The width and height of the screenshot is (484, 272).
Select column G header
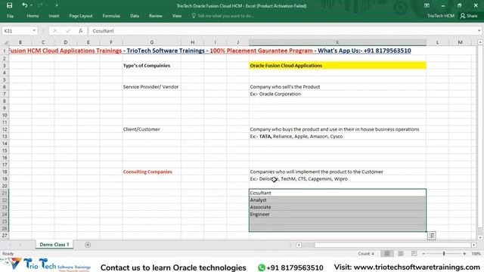(151, 42)
